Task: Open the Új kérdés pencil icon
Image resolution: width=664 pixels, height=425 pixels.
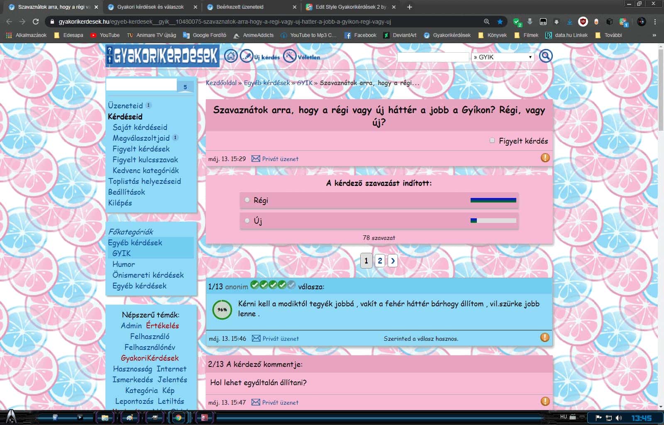Action: (247, 56)
